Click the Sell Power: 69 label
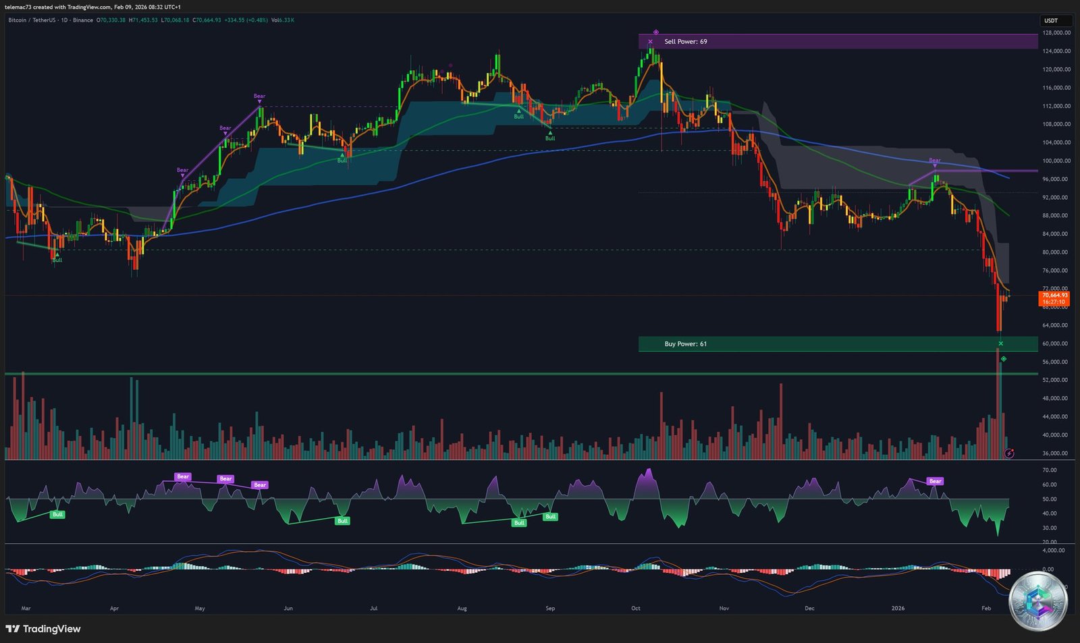The height and width of the screenshot is (643, 1080). [685, 42]
